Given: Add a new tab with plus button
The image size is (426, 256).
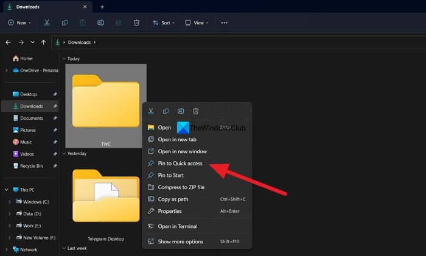Looking at the screenshot, I should coord(102,7).
